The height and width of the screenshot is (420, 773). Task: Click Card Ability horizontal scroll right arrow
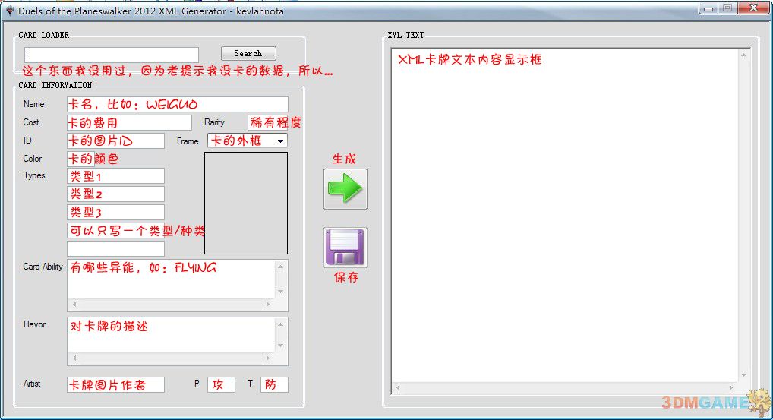[268, 305]
